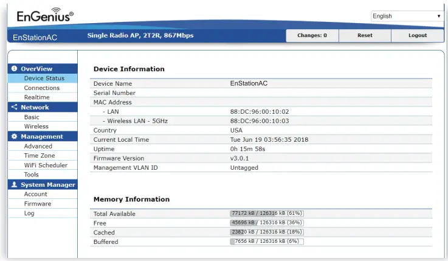Screen dimensions: 448x261
Task: Click the MAC Address label
Action: [x=112, y=102]
